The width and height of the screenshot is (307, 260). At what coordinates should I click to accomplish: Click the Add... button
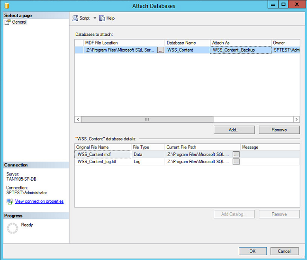[234, 130]
